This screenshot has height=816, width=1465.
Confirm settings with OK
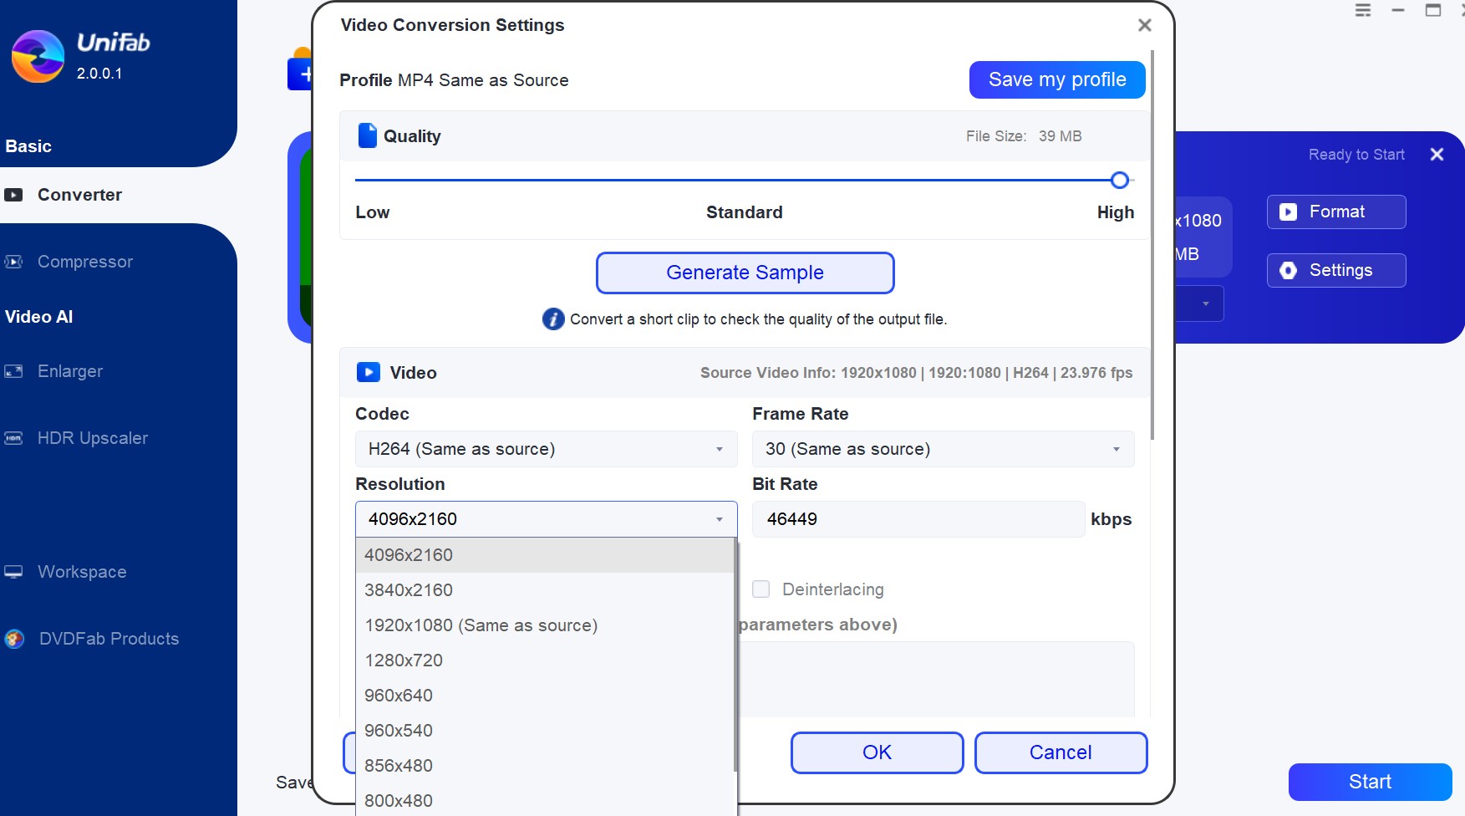[877, 752]
